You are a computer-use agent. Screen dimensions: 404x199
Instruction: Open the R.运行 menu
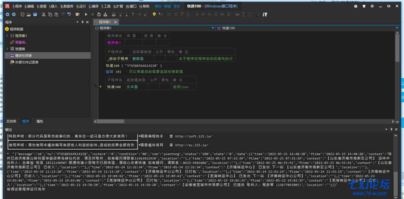81,6
